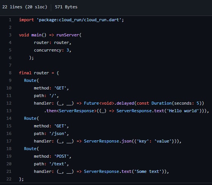Click the closing '};' on line 22

pyautogui.click(x=21, y=179)
